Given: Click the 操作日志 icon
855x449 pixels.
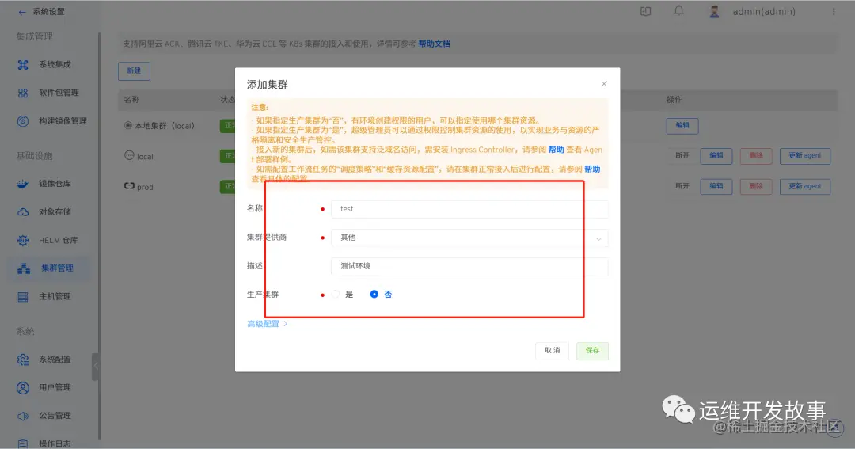Looking at the screenshot, I should (x=23, y=443).
